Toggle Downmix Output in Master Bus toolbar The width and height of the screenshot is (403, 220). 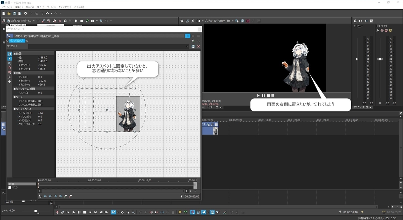[x=360, y=21]
